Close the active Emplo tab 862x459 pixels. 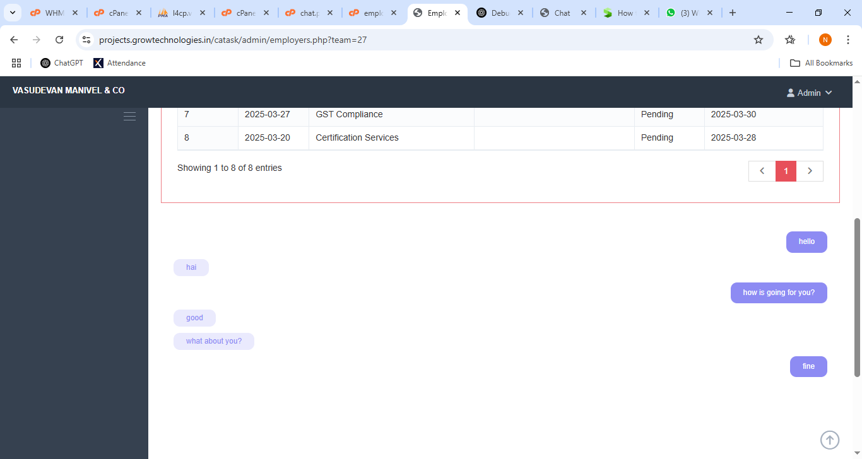[x=458, y=13]
